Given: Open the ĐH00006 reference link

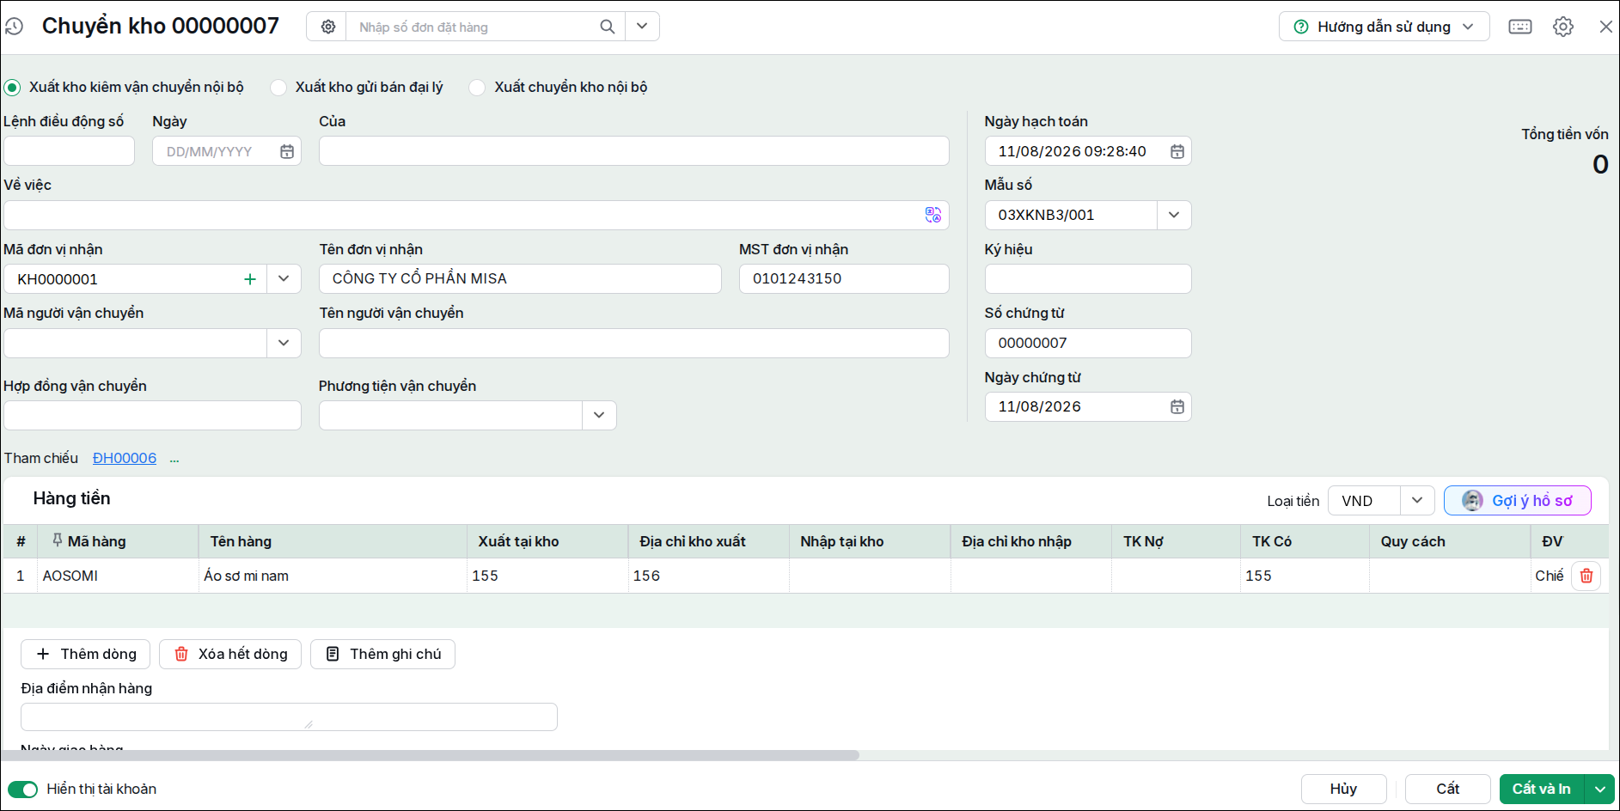Looking at the screenshot, I should click(125, 458).
